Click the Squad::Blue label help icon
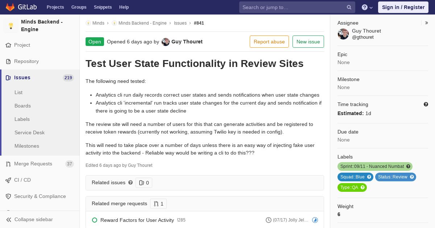Image resolution: width=435 pixels, height=228 pixels. click(x=369, y=177)
